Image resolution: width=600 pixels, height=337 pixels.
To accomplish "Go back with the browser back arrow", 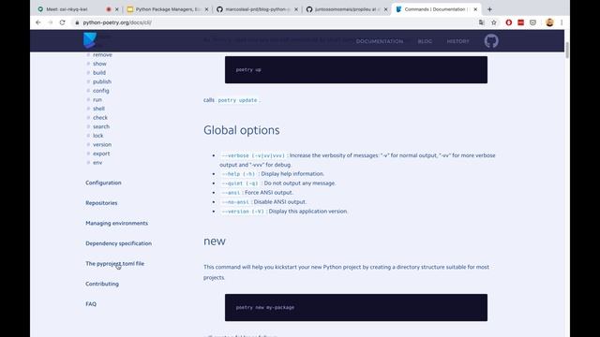I will pyautogui.click(x=37, y=22).
